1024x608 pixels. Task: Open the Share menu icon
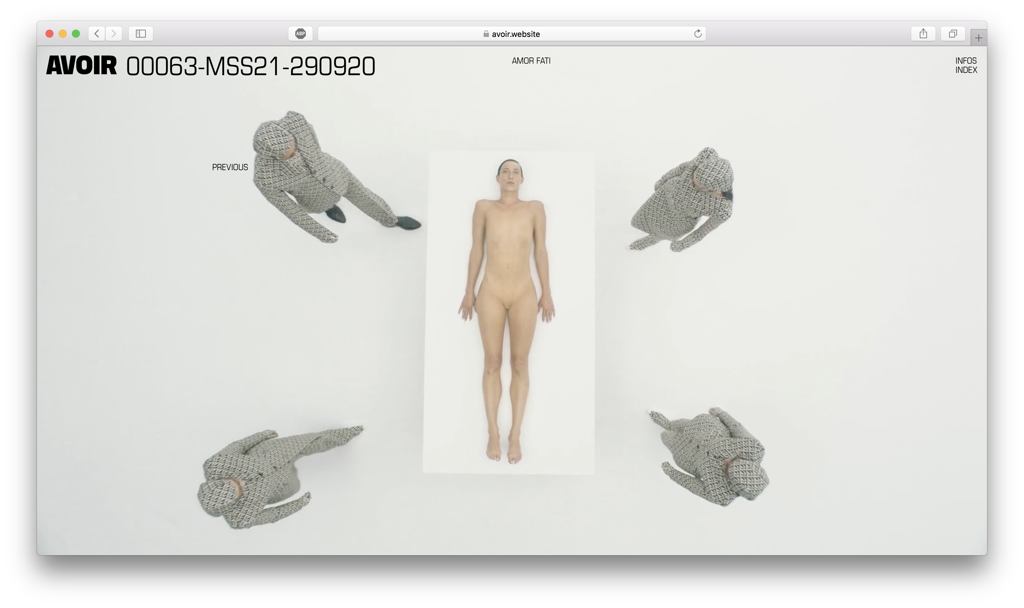923,34
